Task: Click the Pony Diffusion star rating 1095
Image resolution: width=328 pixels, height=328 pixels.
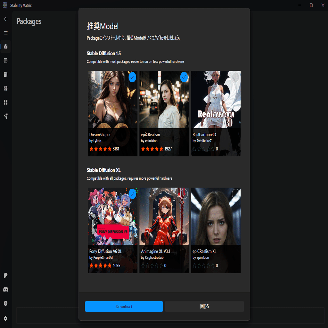Action: (x=105, y=265)
